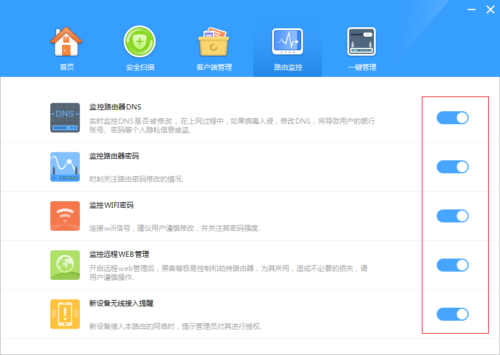Click the client management basket icon
Image resolution: width=500 pixels, height=355 pixels.
click(214, 41)
